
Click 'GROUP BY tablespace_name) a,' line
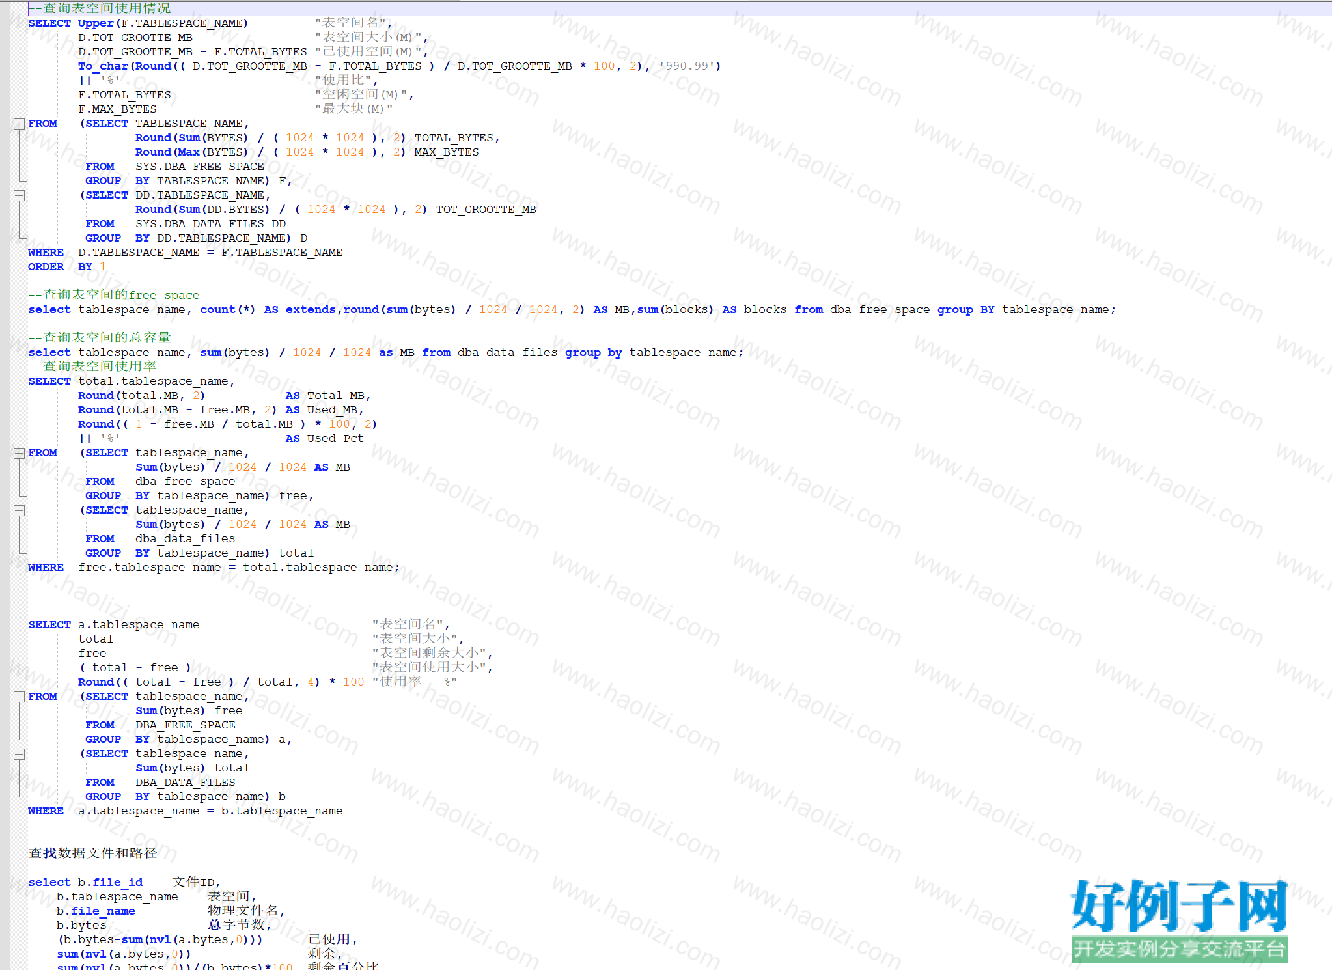[x=189, y=740]
